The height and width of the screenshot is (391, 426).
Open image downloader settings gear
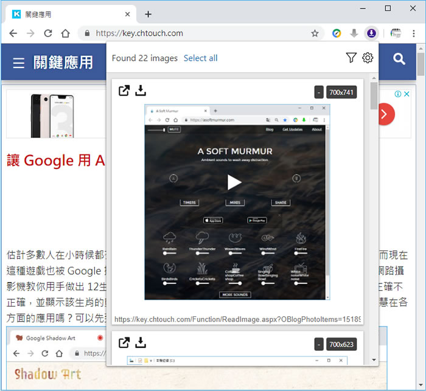(x=368, y=58)
